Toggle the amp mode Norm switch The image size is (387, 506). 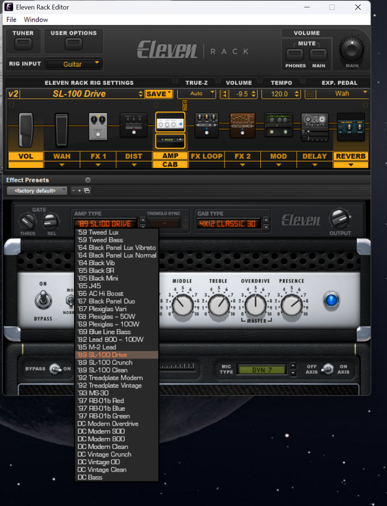tap(69, 301)
